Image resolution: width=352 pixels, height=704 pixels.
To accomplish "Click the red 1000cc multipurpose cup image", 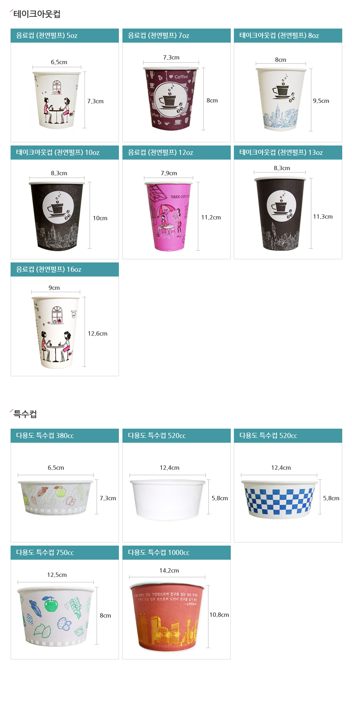I will (x=167, y=616).
